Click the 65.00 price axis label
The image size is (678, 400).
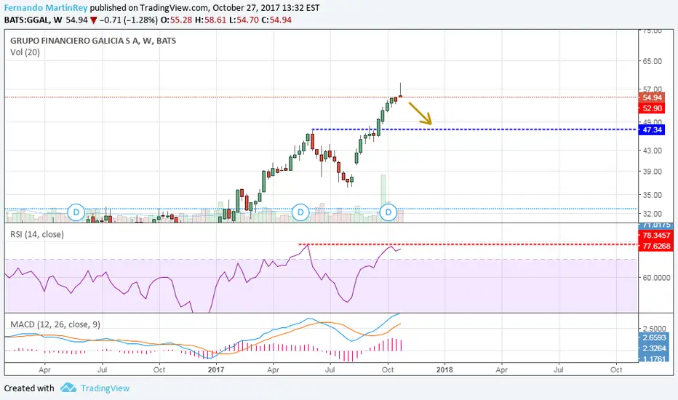point(652,61)
